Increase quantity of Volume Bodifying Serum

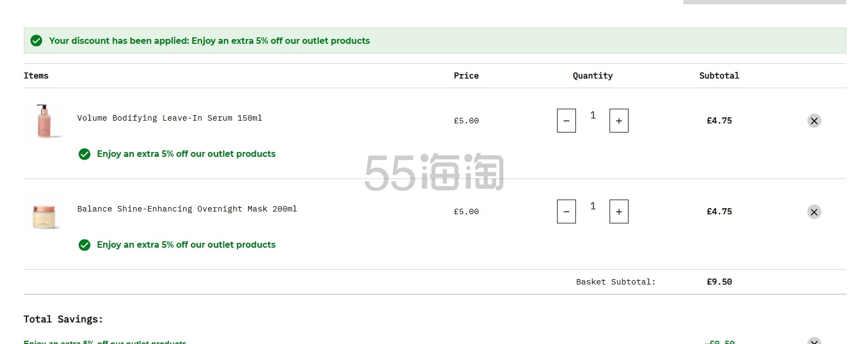619,121
